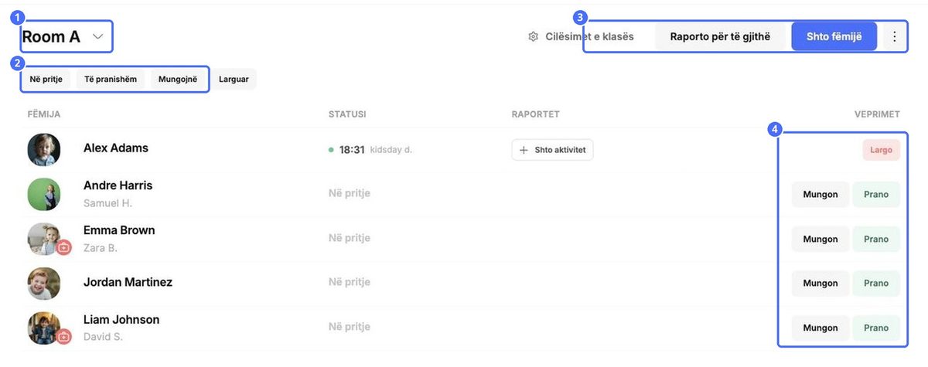This screenshot has width=928, height=367.
Task: Click the plus icon in Shto aktivitet
Action: 524,150
